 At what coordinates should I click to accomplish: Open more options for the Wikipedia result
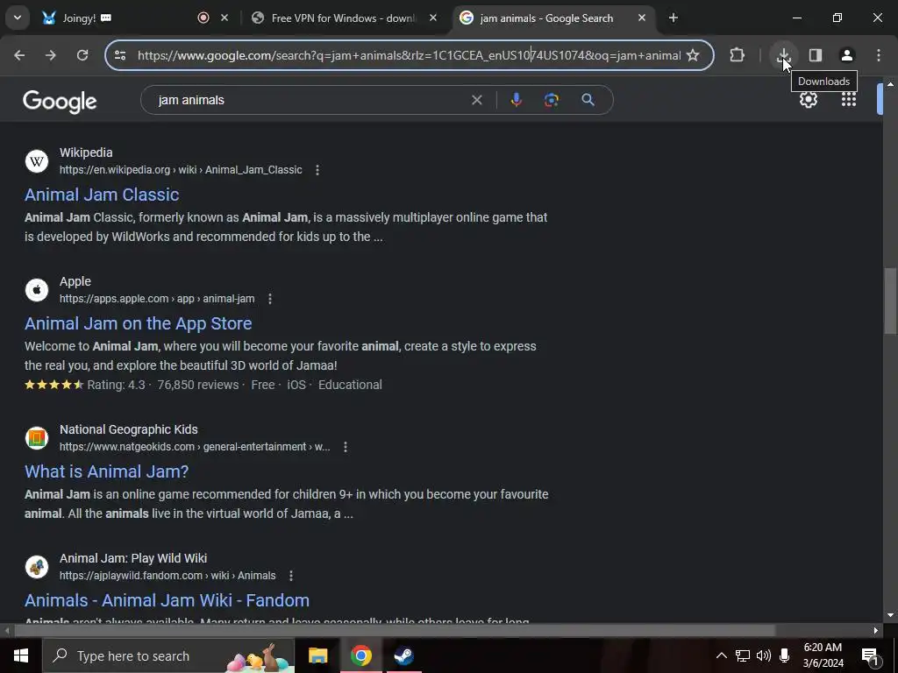[x=317, y=170]
